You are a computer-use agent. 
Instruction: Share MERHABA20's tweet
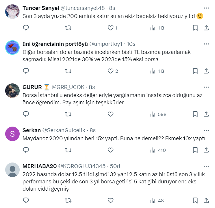206,200
